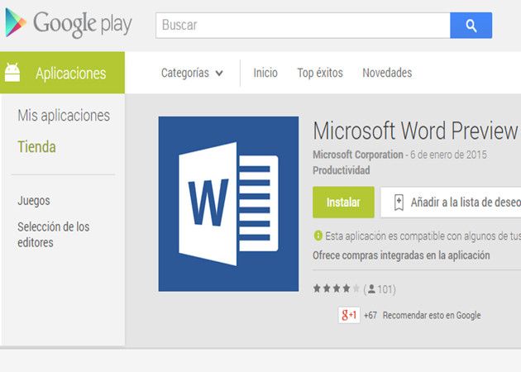Open the Microsoft Corporation developer link
Screen dimensions: 521x372
[x=358, y=155]
